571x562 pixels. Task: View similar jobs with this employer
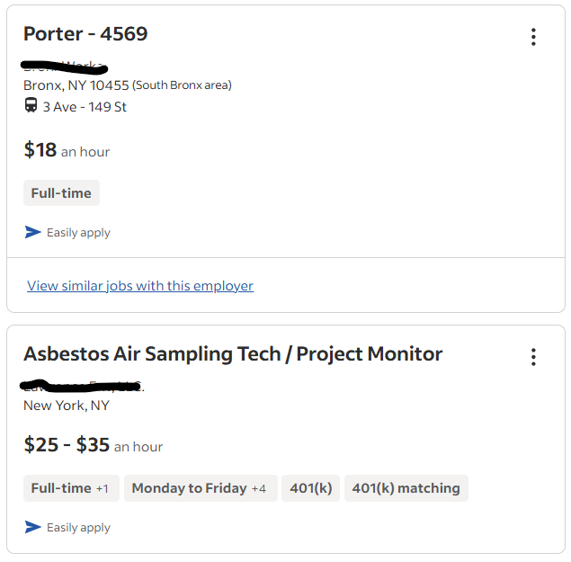pyautogui.click(x=140, y=286)
